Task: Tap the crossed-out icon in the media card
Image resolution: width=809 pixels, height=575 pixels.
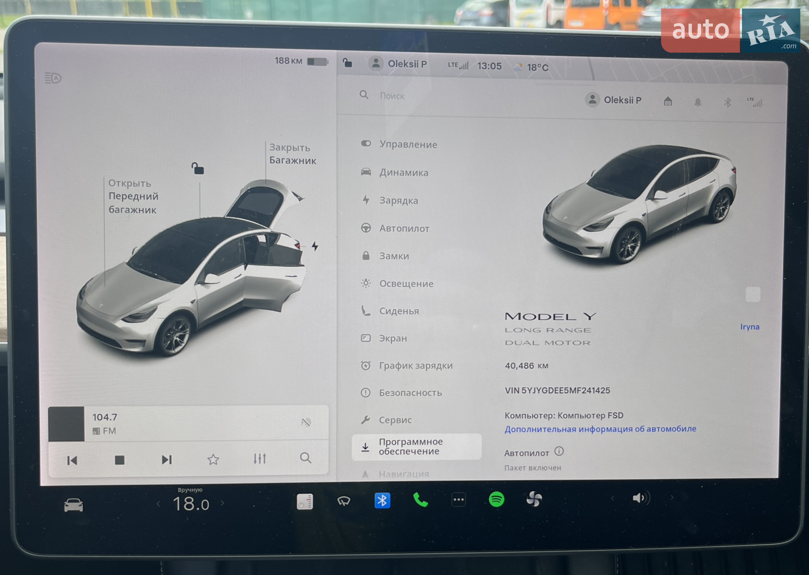Action: [x=306, y=422]
